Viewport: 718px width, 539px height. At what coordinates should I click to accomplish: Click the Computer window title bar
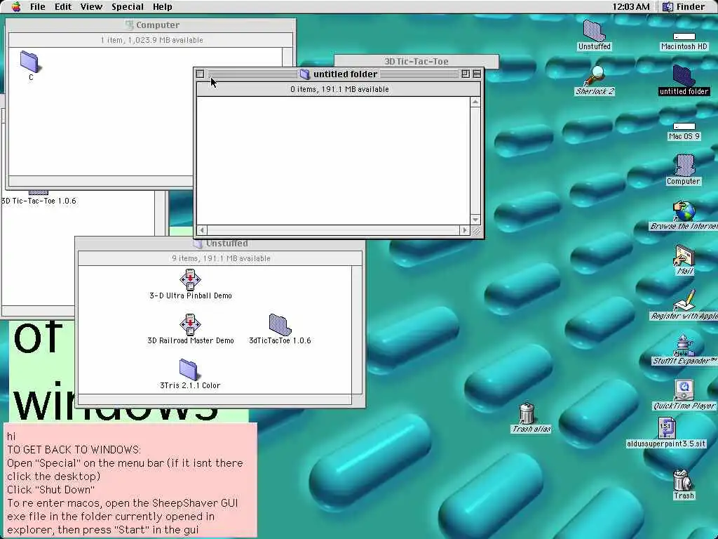(151, 25)
